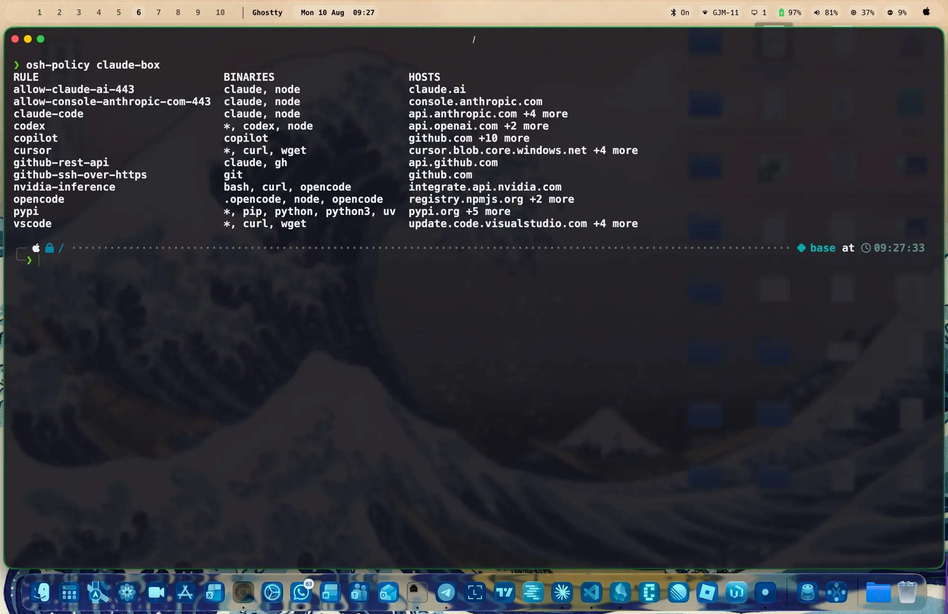
Task: Launch Visual Studio Code from dock
Action: [x=591, y=592]
